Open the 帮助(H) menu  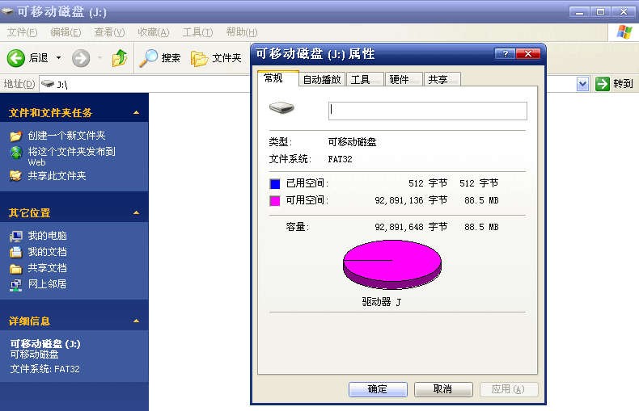tap(242, 32)
